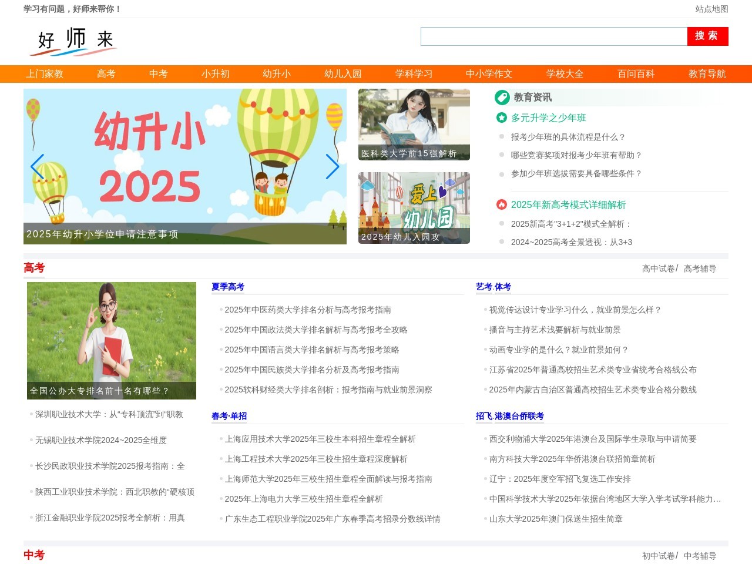This screenshot has height=564, width=752.
Task: Open the 春考·单招 section heading
Action: [229, 416]
